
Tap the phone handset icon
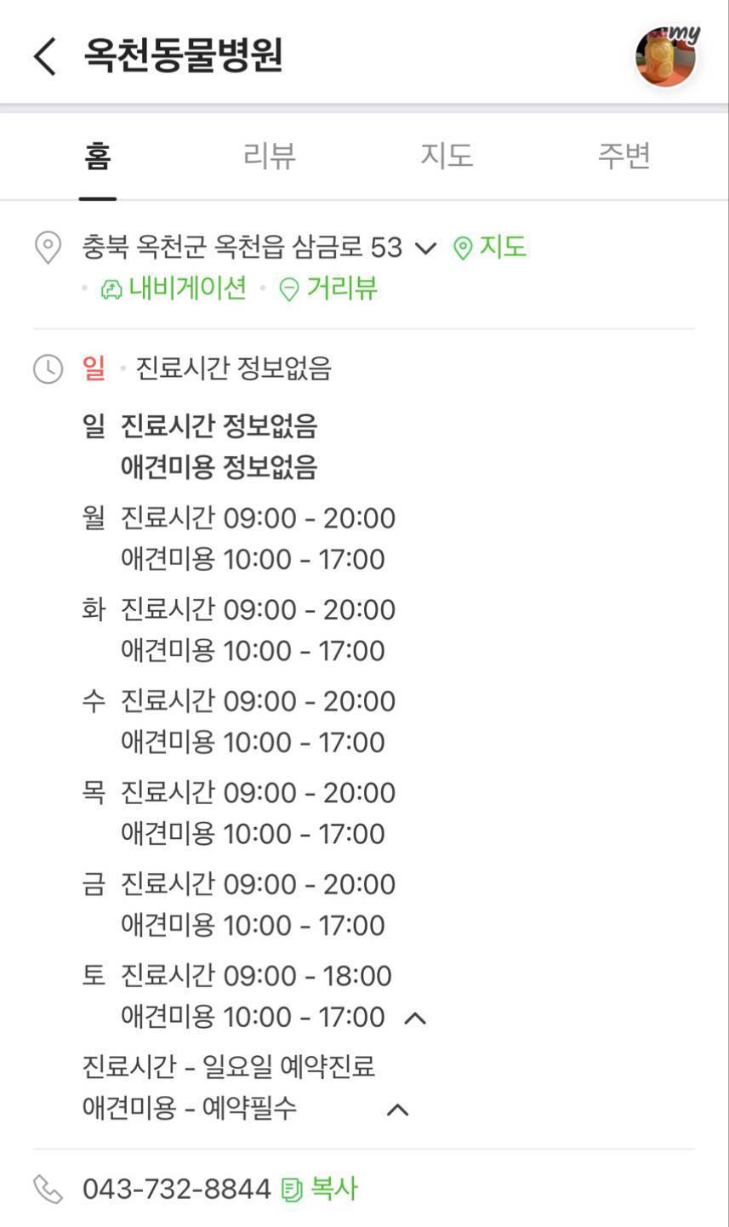[48, 1190]
